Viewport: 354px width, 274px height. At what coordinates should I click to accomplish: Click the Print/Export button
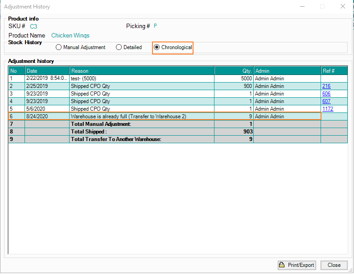coord(297,265)
